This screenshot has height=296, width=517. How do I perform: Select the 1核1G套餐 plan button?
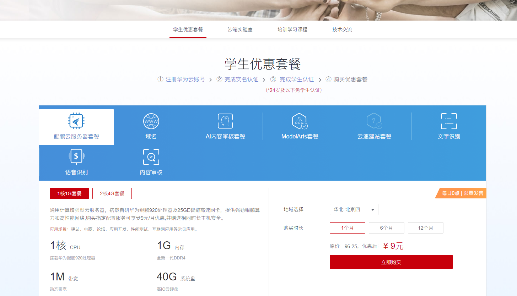click(x=69, y=193)
